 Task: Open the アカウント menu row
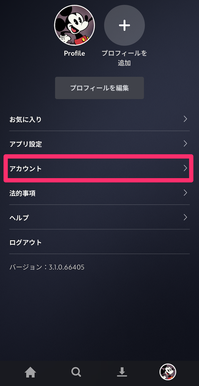click(100, 168)
